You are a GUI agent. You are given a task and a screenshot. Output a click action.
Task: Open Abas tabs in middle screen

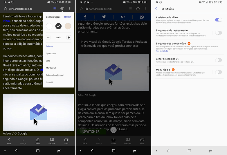142,141
